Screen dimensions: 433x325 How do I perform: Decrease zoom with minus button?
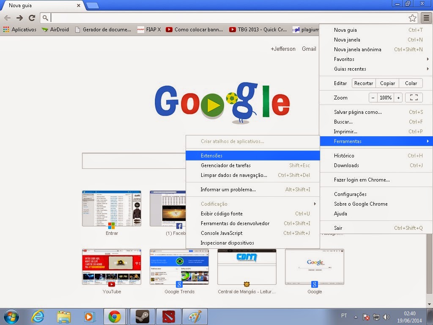[373, 98]
